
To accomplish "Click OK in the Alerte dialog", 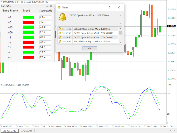I will tap(90, 48).
